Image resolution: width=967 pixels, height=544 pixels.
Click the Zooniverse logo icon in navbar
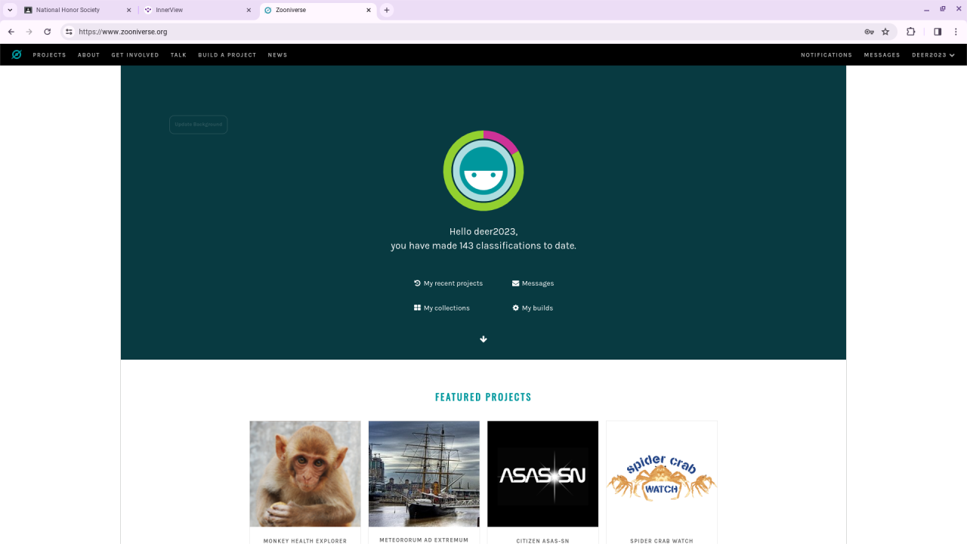17,54
